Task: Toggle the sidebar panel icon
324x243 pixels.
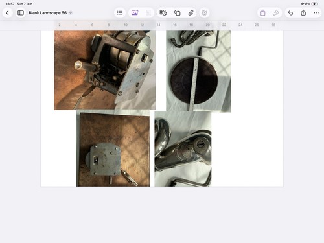Action: [x=21, y=13]
